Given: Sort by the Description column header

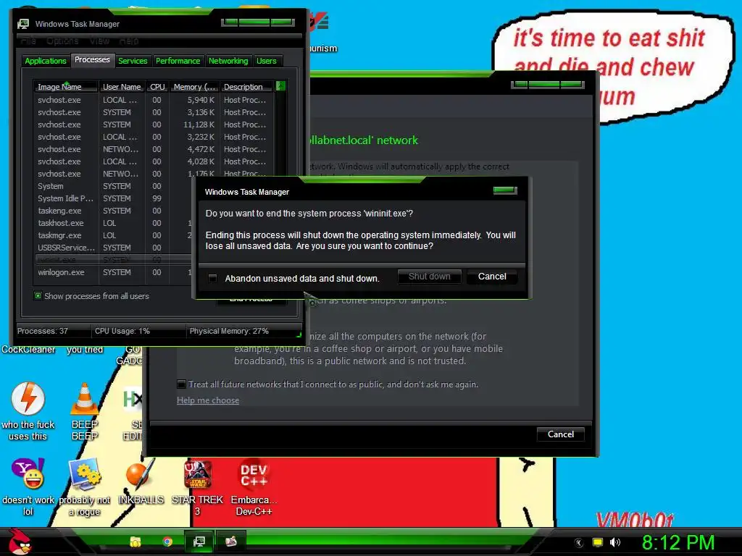Looking at the screenshot, I should pos(246,87).
